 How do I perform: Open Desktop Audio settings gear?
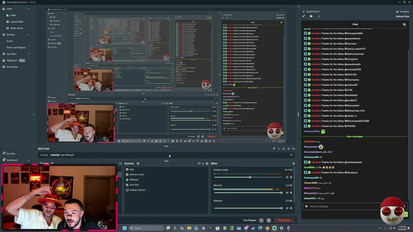point(291,177)
